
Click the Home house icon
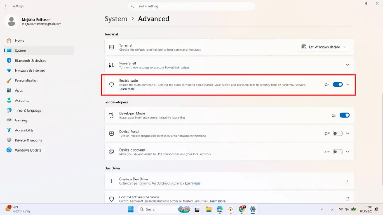point(9,40)
